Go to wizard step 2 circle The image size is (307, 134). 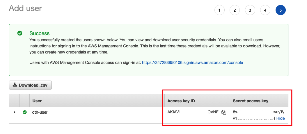pyautogui.click(x=235, y=10)
